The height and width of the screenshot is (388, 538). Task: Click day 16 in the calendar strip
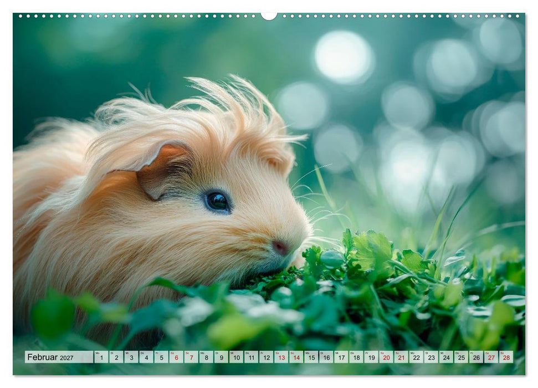pos(326,357)
